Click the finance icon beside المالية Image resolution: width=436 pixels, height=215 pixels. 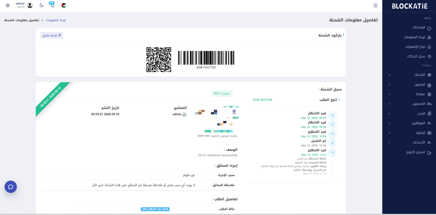coord(429,133)
